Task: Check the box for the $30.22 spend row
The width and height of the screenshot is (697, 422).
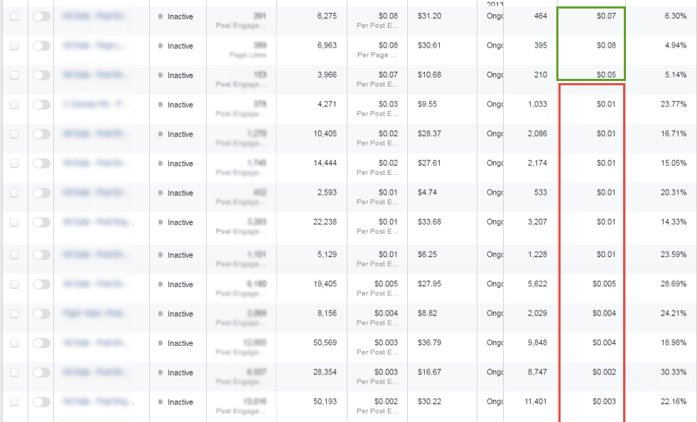Action: point(14,402)
